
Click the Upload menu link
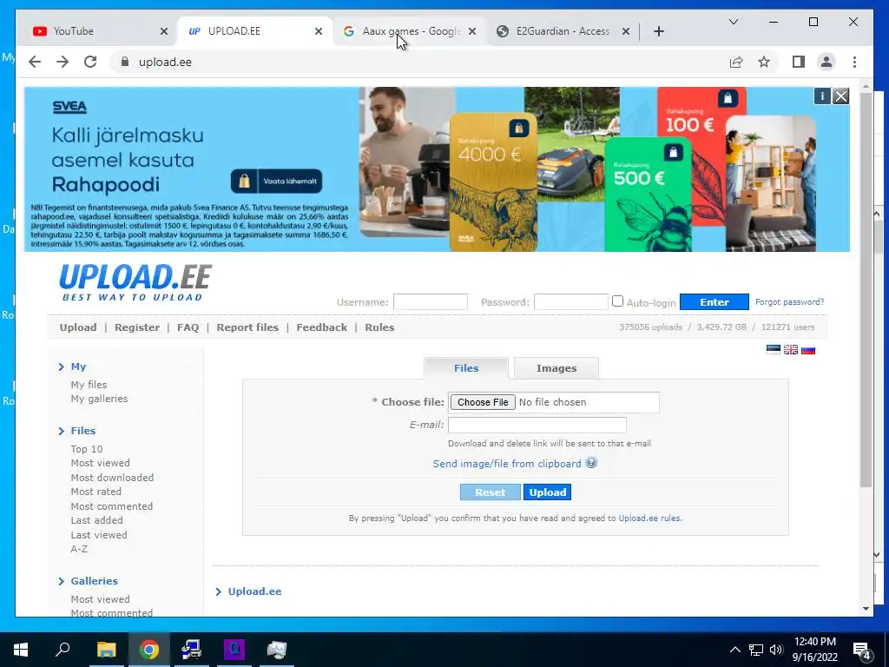(x=77, y=327)
